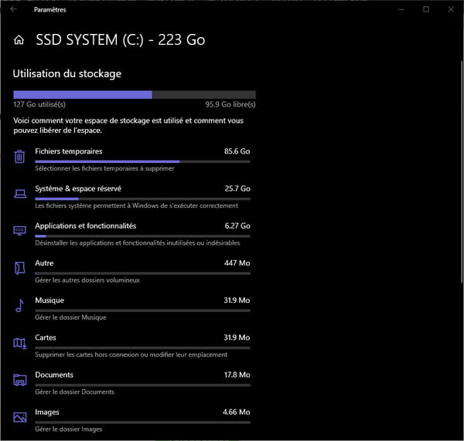Open Settings home via house icon
This screenshot has height=441, width=464.
[19, 39]
